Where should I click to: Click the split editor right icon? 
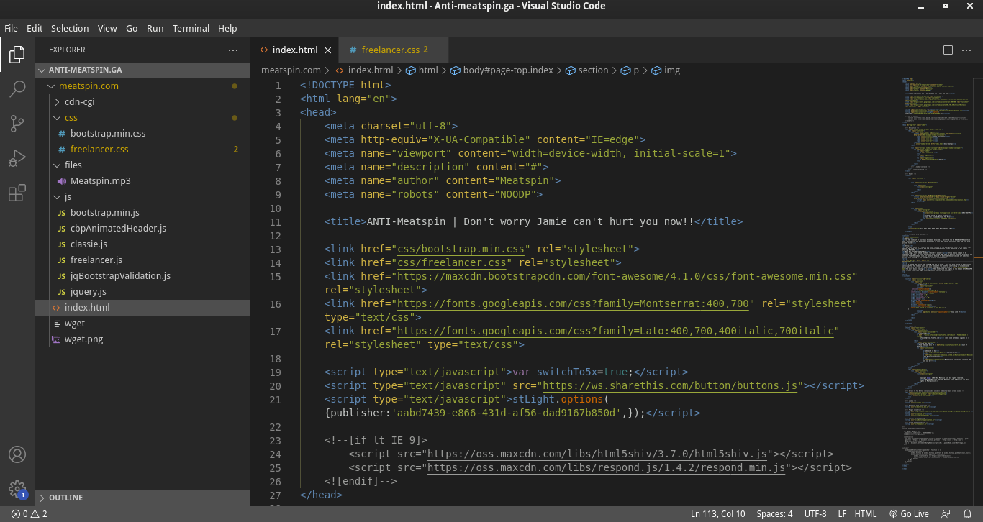pyautogui.click(x=948, y=50)
